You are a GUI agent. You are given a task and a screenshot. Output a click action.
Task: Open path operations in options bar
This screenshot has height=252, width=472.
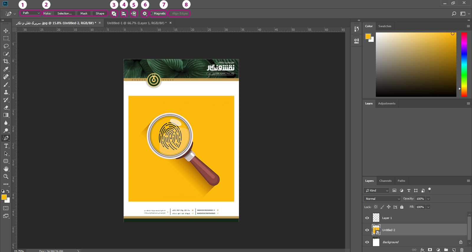coord(114,14)
